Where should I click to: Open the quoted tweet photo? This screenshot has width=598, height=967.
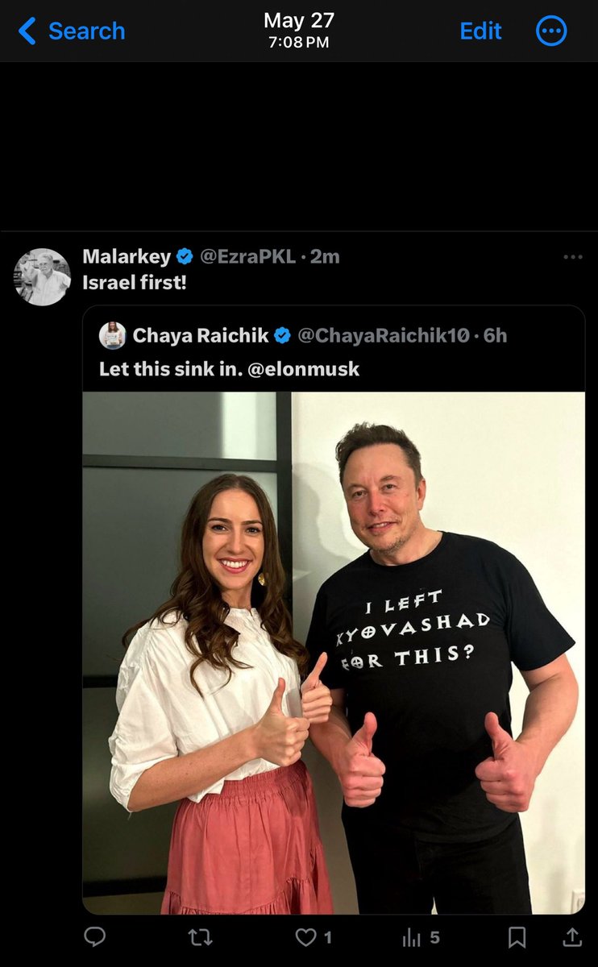tap(334, 653)
